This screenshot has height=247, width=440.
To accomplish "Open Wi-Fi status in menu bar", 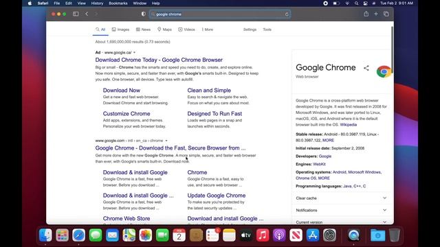I will (x=347, y=3).
